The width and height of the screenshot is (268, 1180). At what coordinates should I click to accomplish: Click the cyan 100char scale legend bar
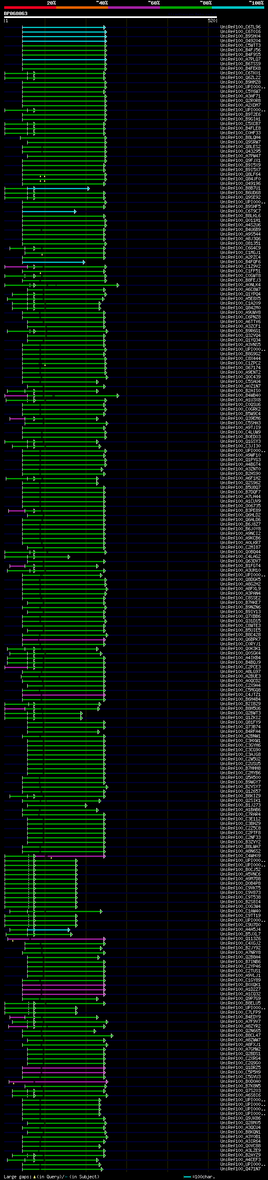pos(187,1177)
